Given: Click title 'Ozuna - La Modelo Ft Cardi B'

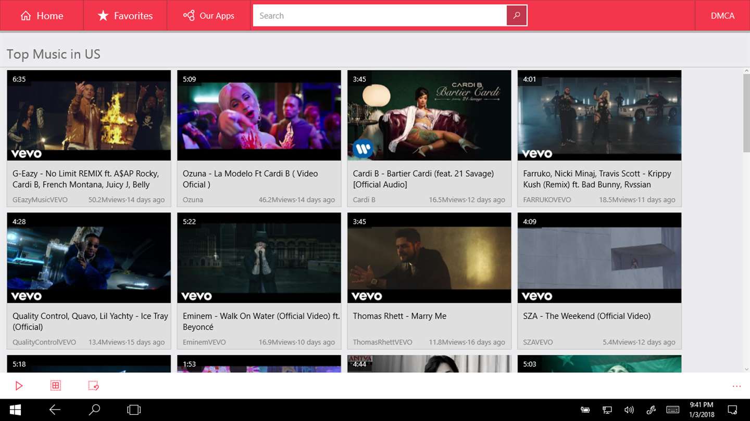Looking at the screenshot, I should [250, 179].
